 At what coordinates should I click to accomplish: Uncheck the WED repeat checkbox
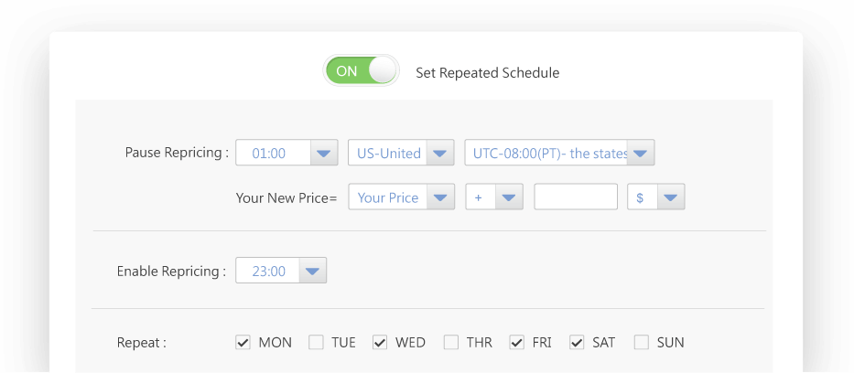(x=380, y=343)
